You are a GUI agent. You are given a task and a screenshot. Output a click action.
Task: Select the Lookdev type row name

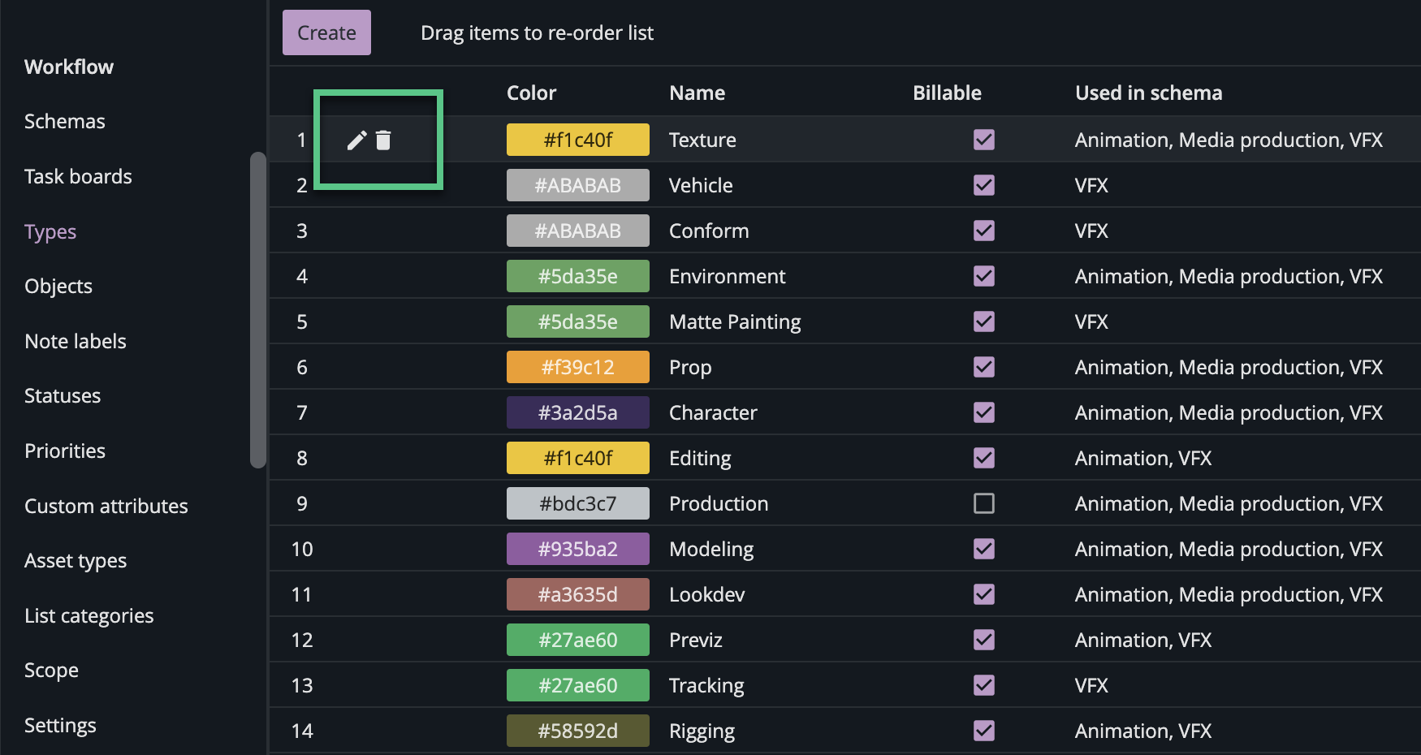click(706, 594)
